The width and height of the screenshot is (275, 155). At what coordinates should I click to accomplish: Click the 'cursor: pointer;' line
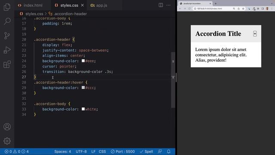tap(59, 66)
